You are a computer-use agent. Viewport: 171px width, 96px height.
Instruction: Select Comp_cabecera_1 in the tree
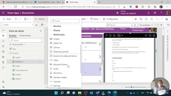click(x=22, y=70)
